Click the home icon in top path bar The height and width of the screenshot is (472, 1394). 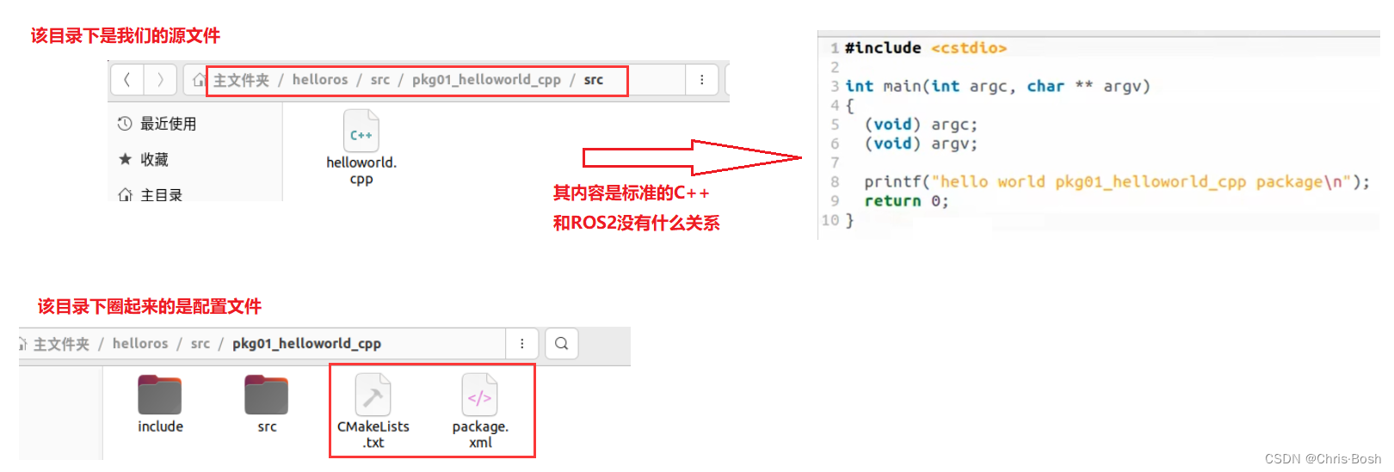click(x=199, y=80)
